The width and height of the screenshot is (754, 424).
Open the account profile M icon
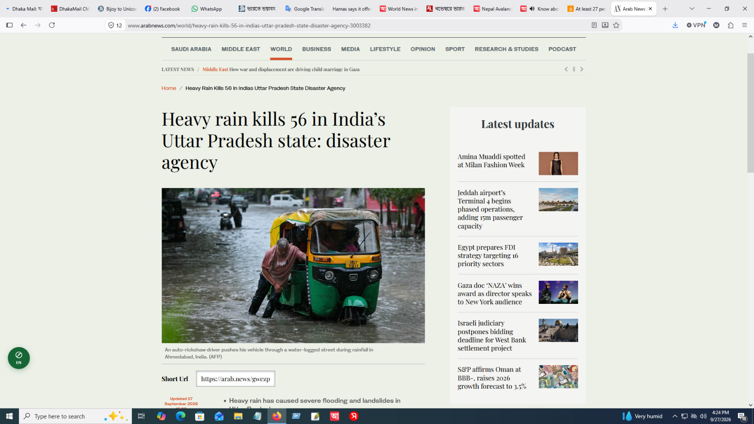716,25
